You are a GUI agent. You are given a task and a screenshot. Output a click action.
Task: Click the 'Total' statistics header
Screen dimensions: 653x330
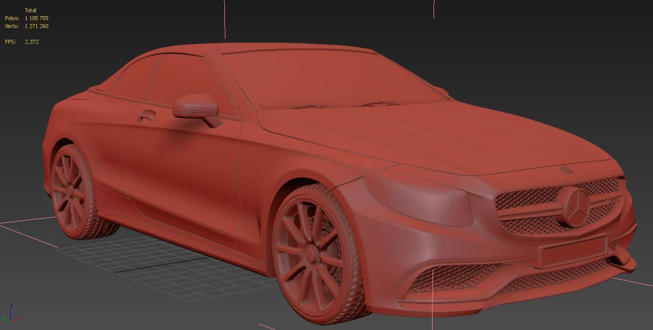click(31, 10)
